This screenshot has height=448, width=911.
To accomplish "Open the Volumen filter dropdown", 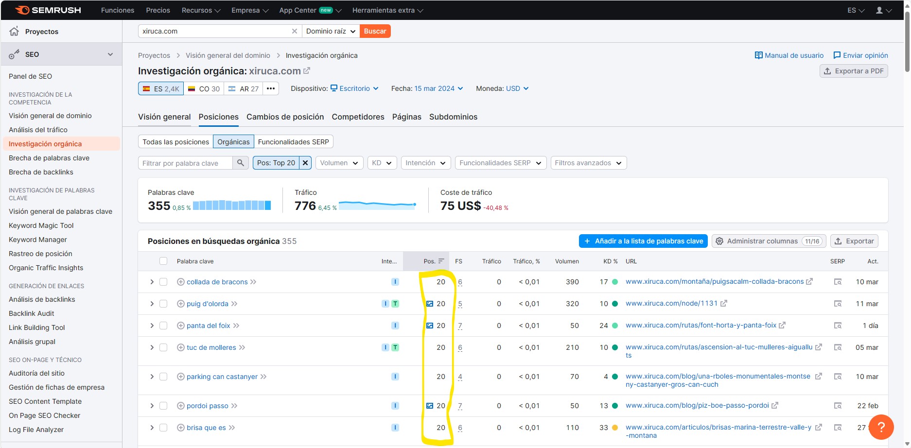I will [339, 163].
